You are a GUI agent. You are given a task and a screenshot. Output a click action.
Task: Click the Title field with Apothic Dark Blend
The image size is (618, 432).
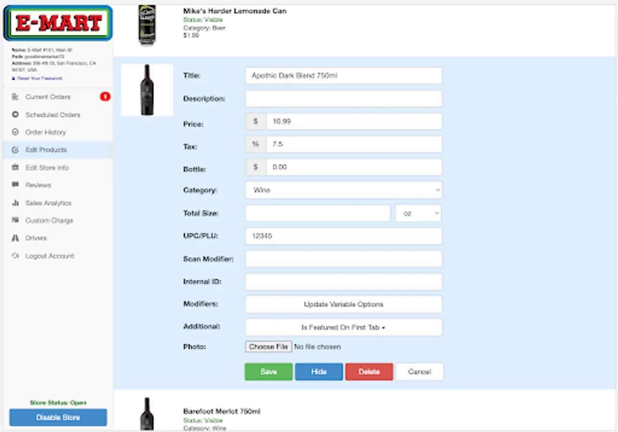344,76
